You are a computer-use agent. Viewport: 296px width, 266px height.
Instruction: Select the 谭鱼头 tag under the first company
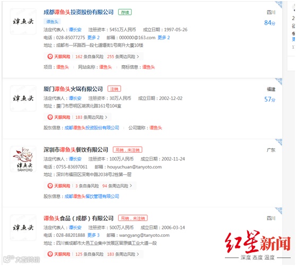53,22
